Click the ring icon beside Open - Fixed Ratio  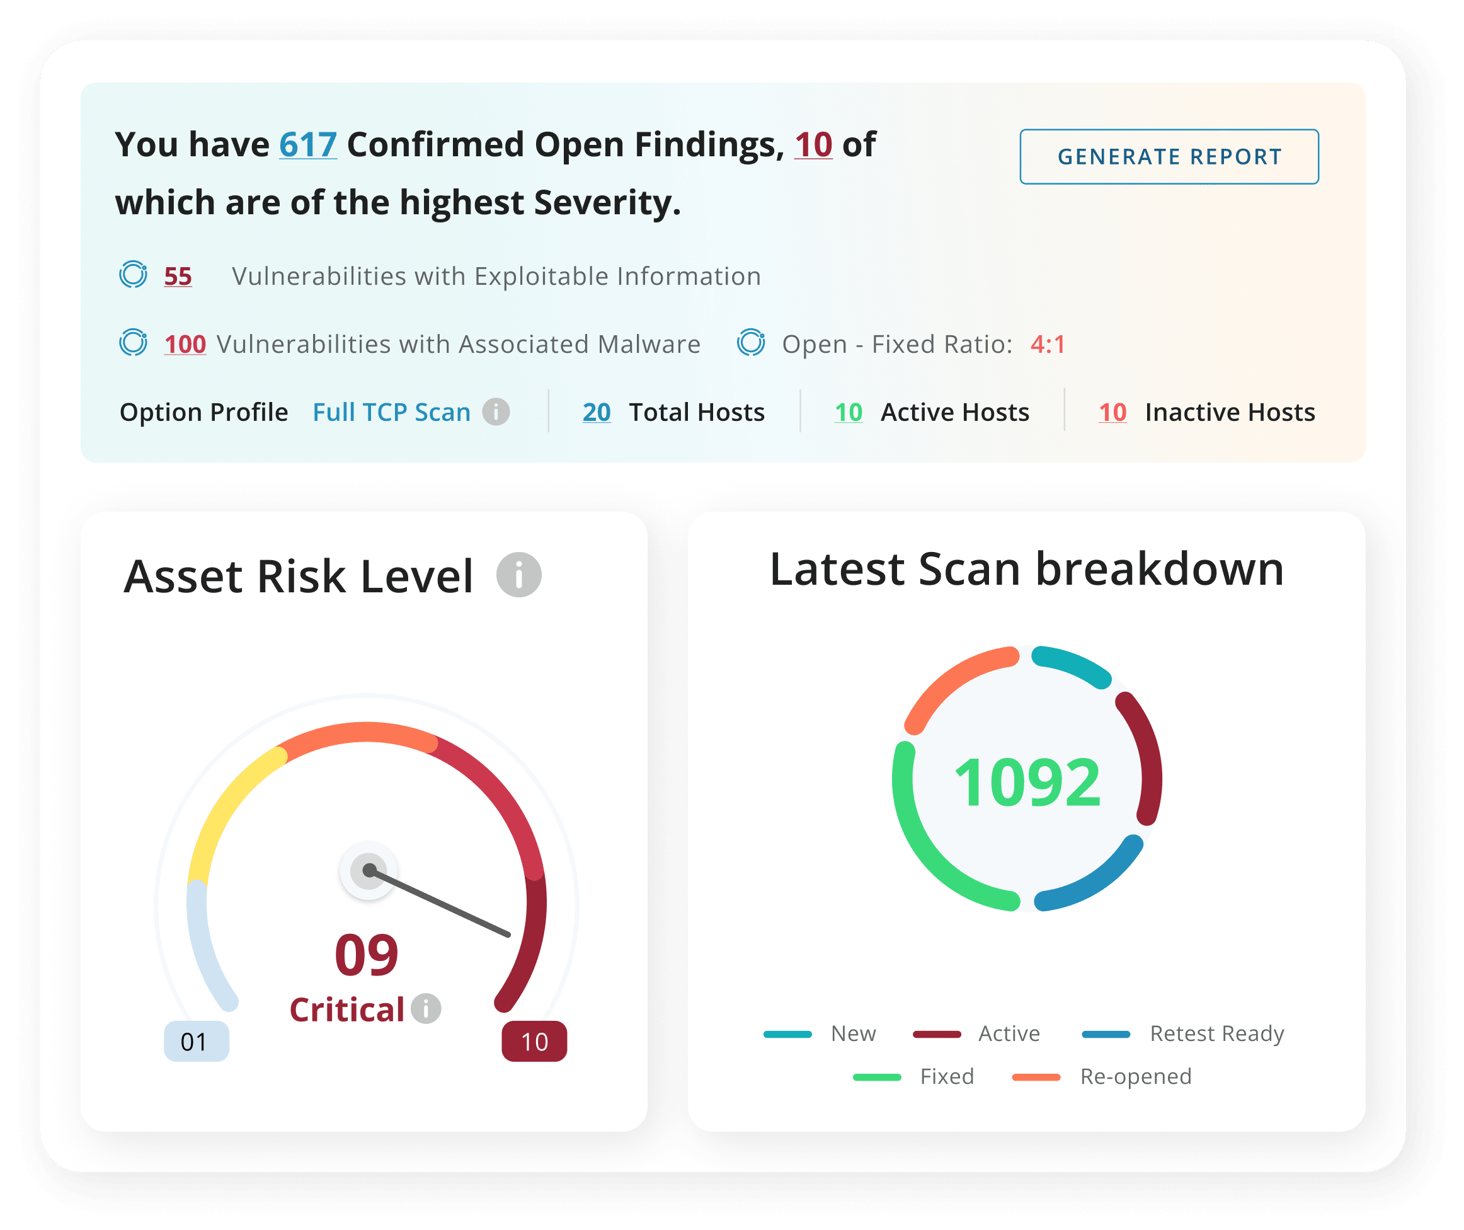(752, 342)
